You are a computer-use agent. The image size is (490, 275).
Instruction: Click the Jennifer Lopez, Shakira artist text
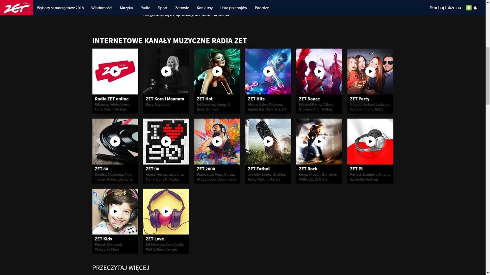266,174
